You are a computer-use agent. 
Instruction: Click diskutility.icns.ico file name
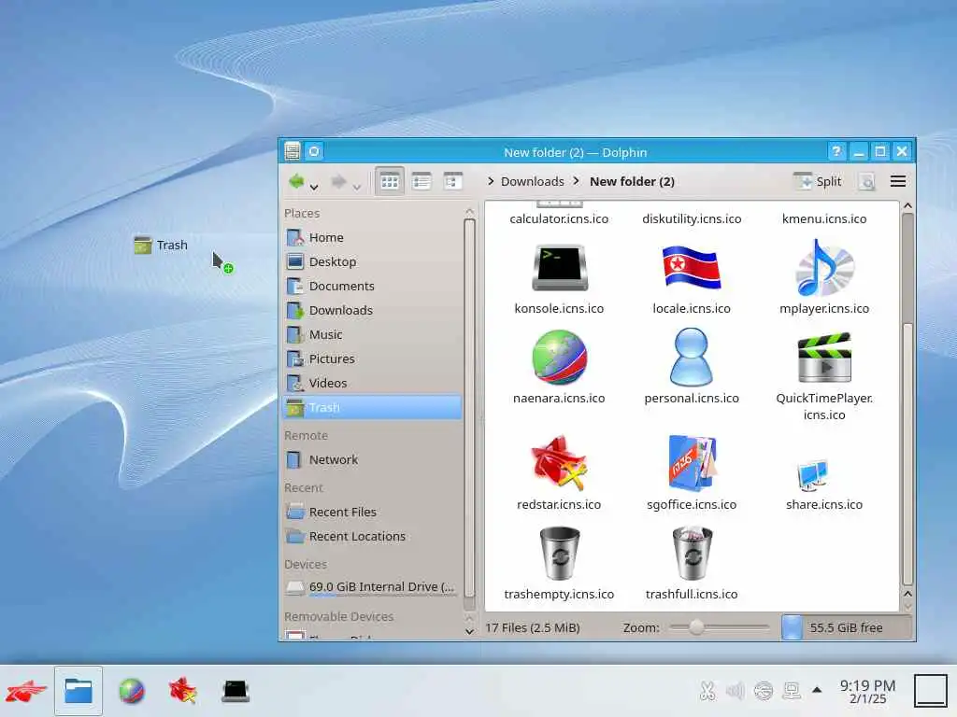coord(692,218)
